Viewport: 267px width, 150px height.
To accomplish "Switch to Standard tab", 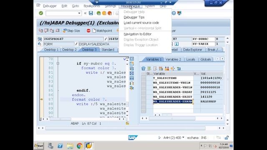I will (108, 50).
